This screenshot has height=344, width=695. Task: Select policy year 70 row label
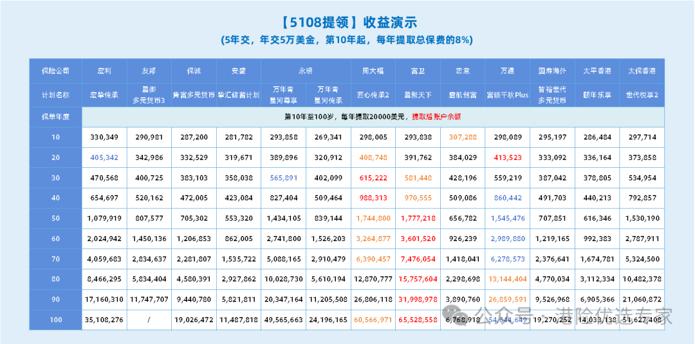55,259
